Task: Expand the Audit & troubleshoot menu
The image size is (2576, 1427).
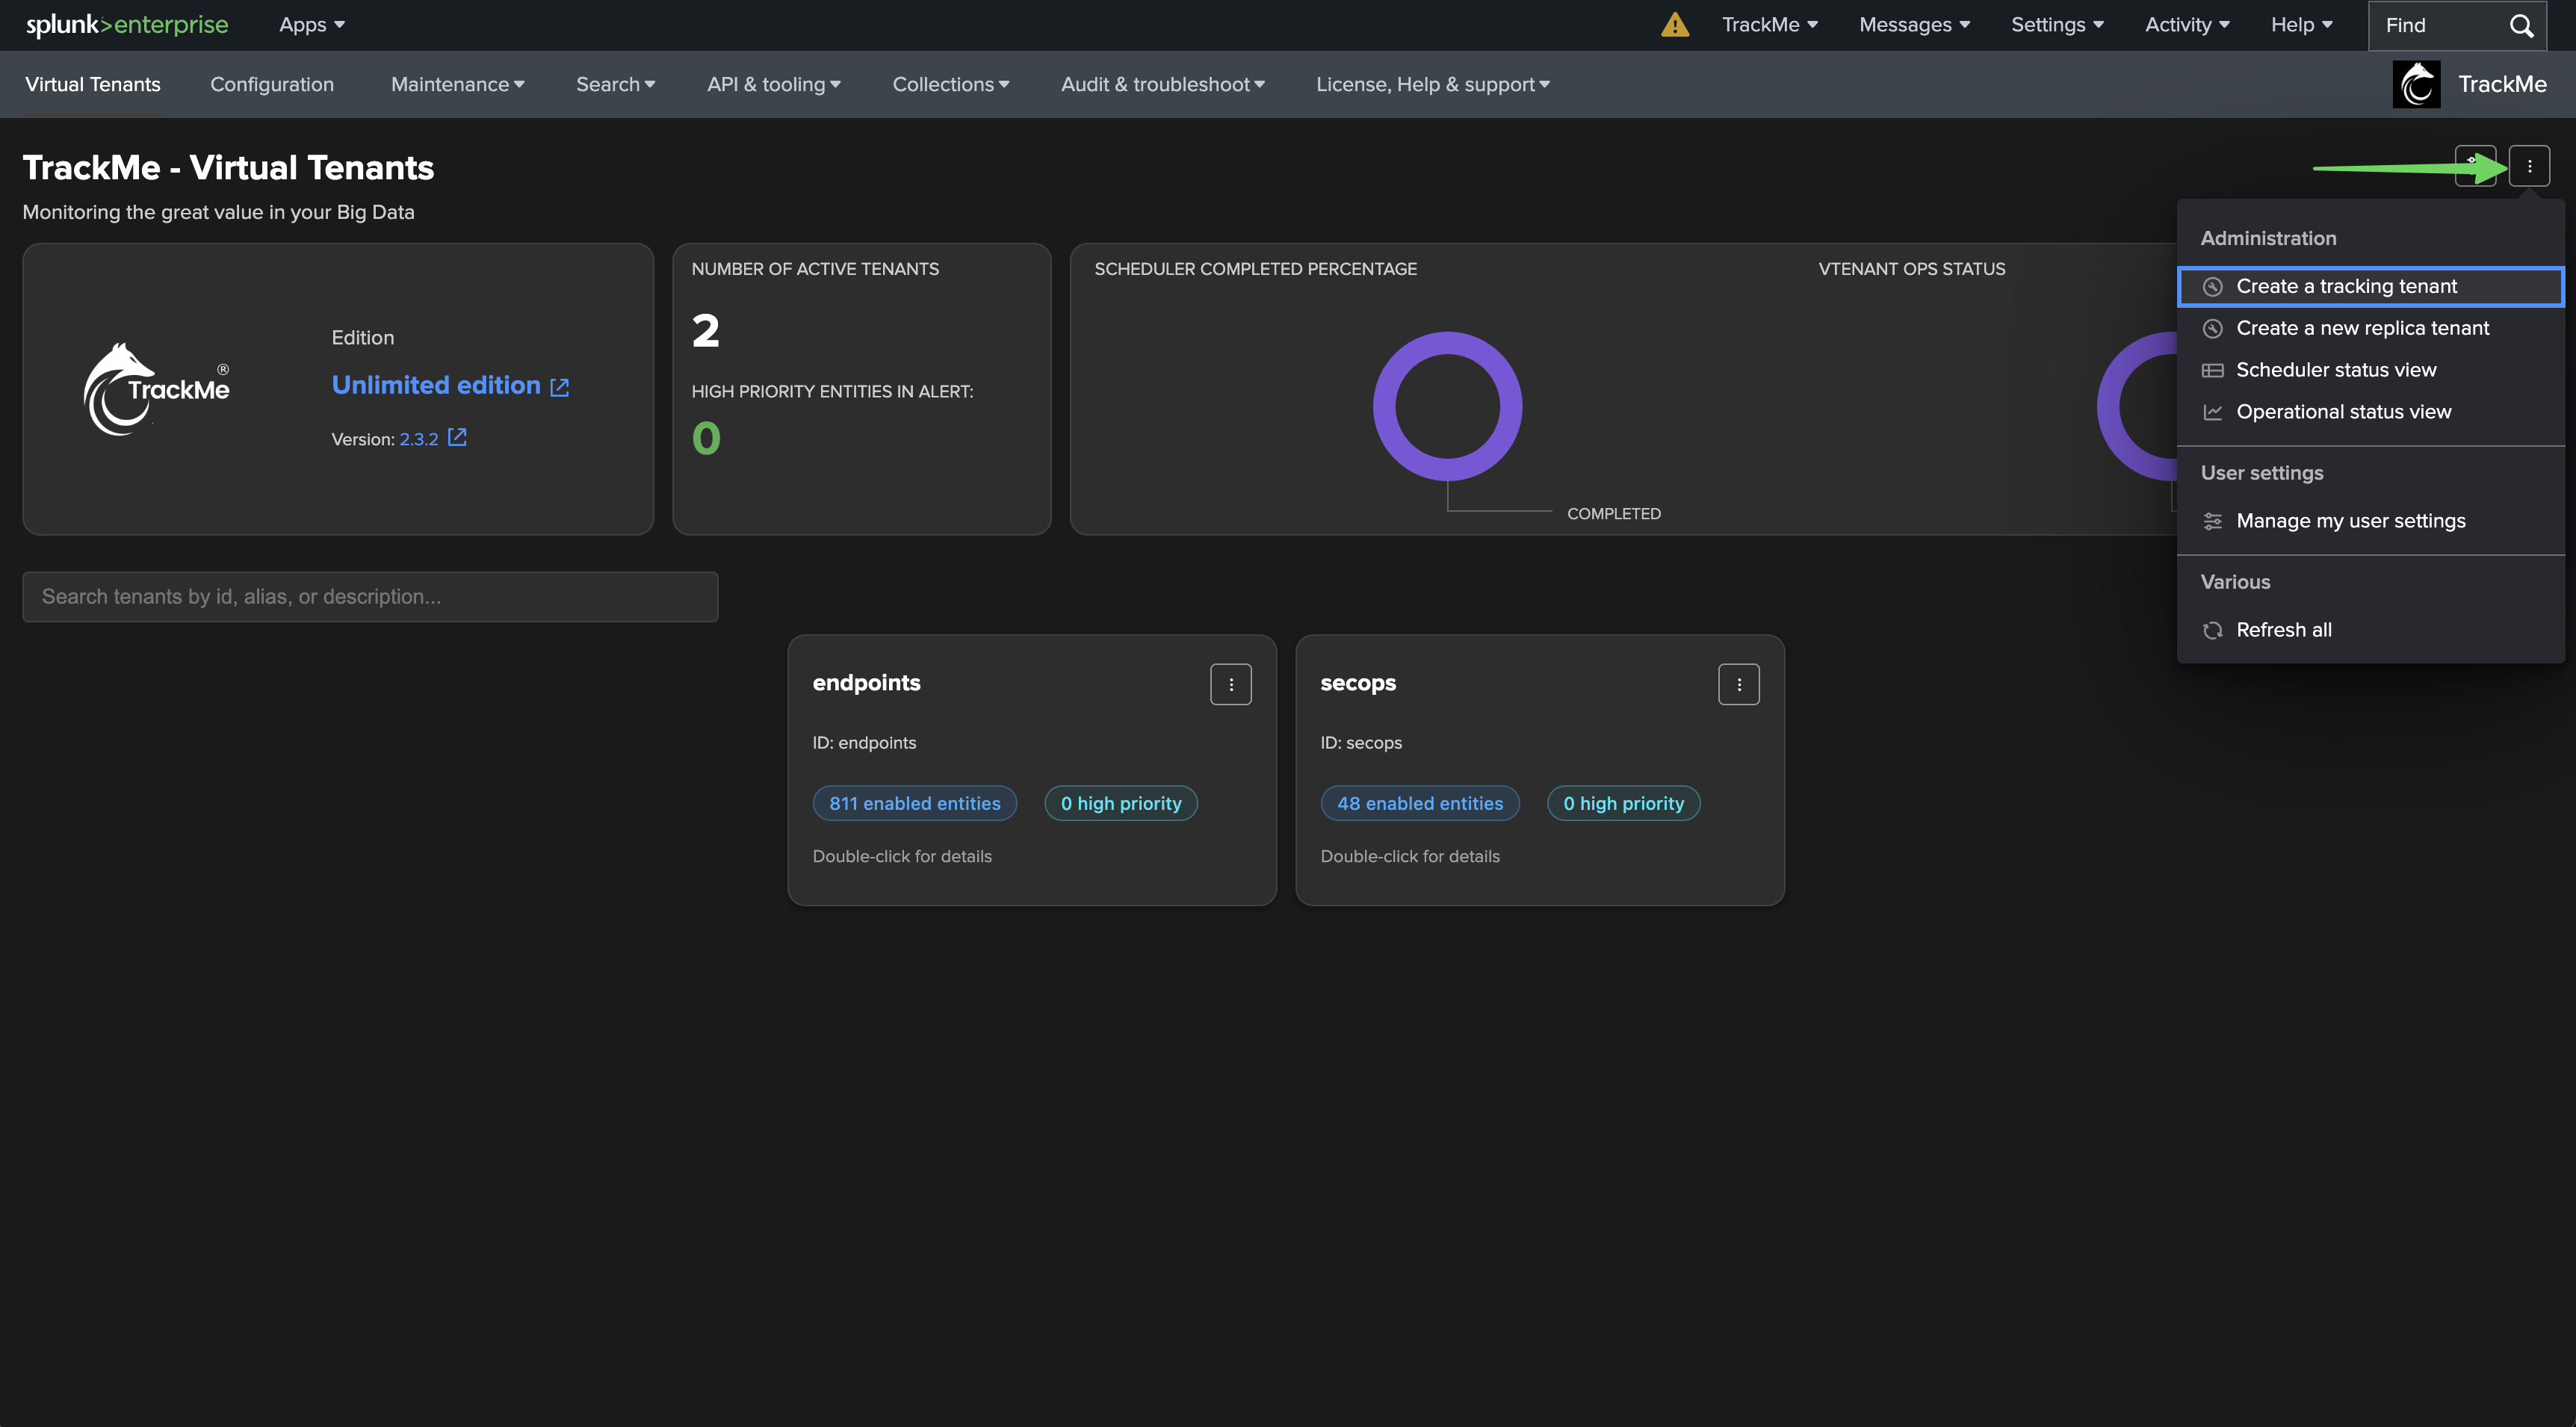Action: coord(1162,84)
